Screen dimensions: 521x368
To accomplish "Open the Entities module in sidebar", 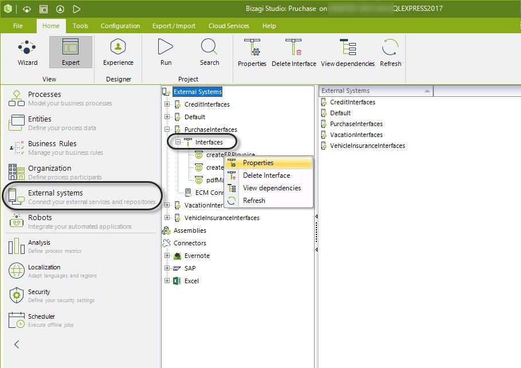I will [81, 123].
